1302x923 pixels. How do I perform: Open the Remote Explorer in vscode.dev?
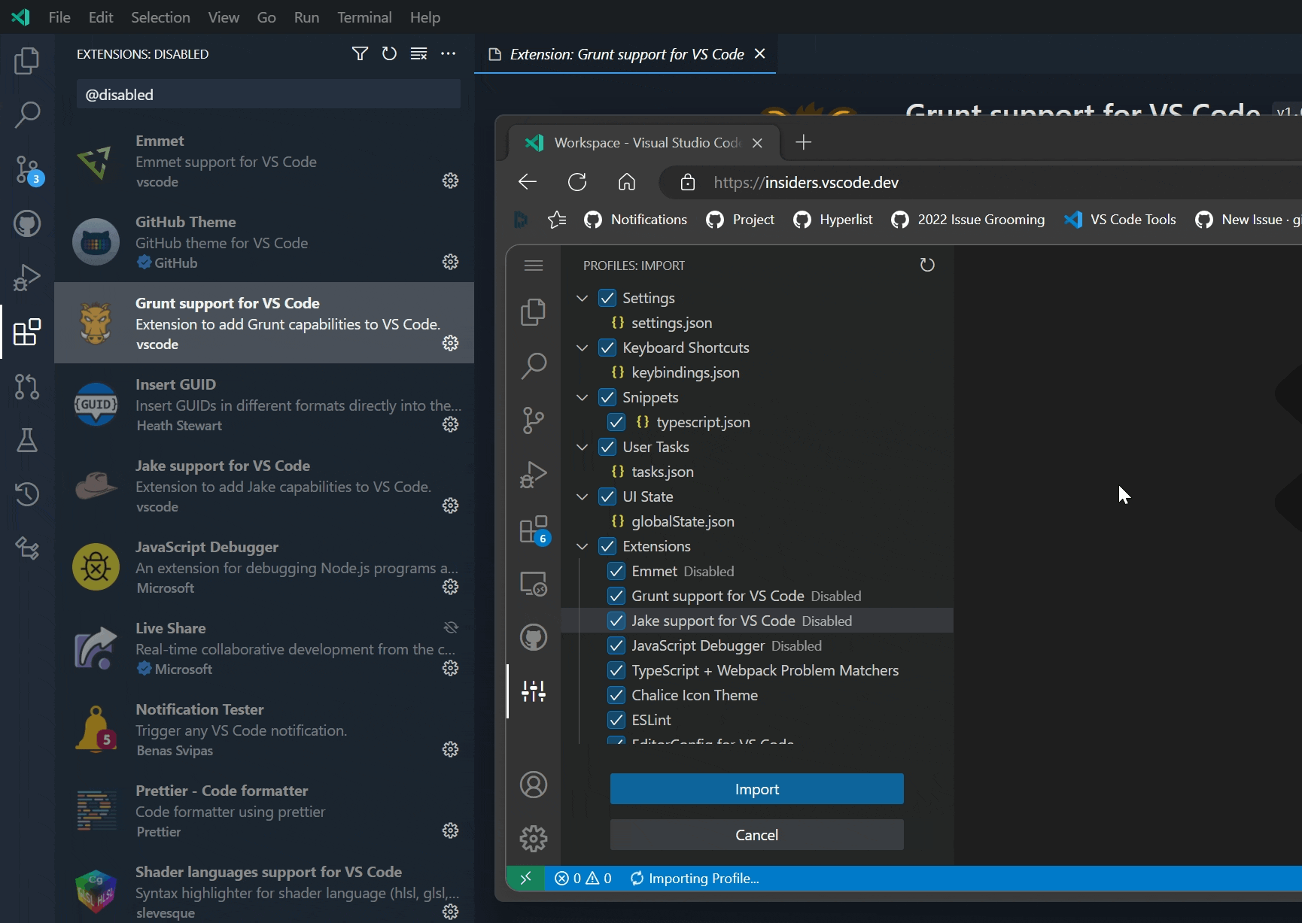point(534,583)
